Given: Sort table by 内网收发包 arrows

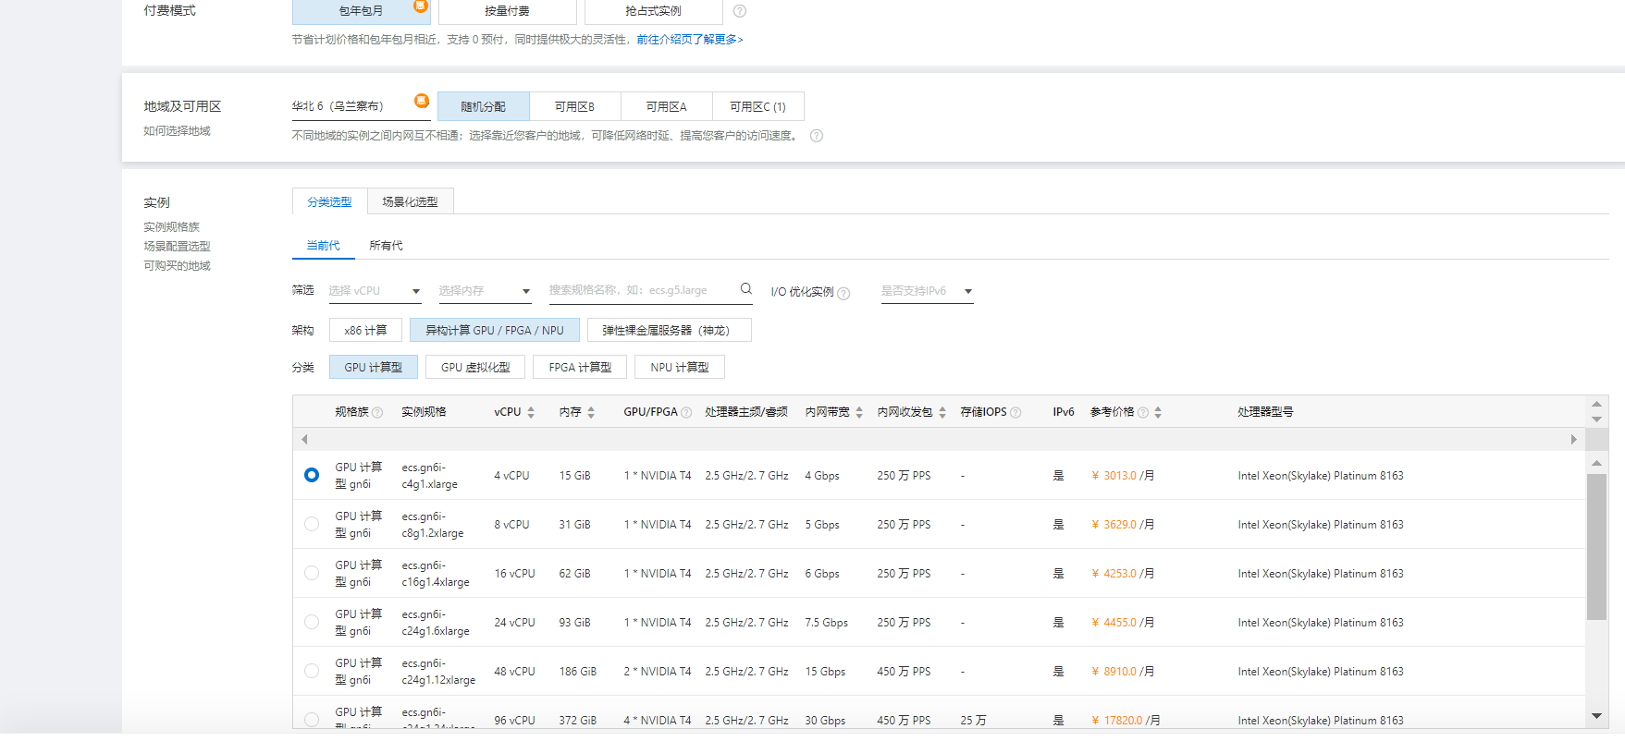Looking at the screenshot, I should [942, 413].
